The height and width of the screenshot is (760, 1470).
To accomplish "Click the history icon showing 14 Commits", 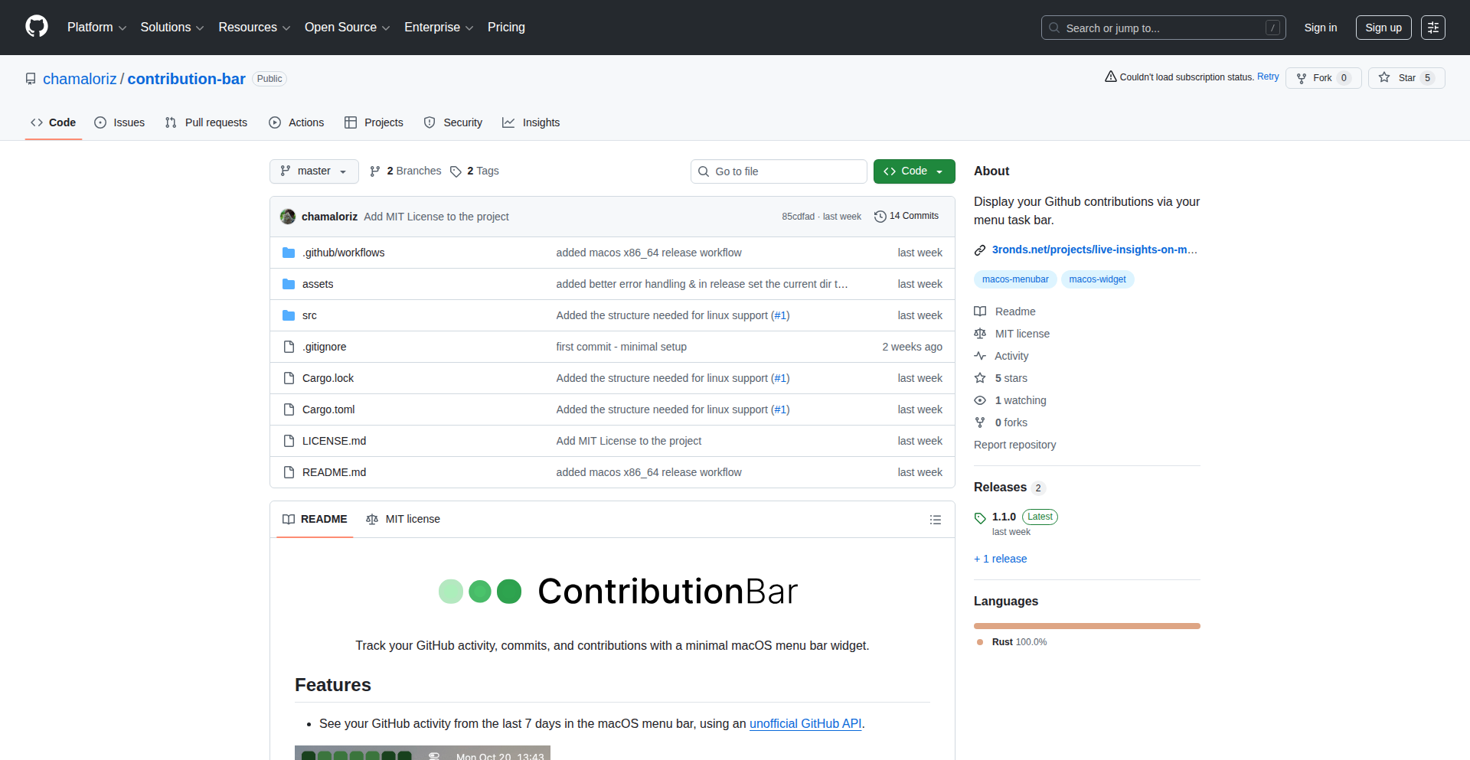I will tap(880, 216).
